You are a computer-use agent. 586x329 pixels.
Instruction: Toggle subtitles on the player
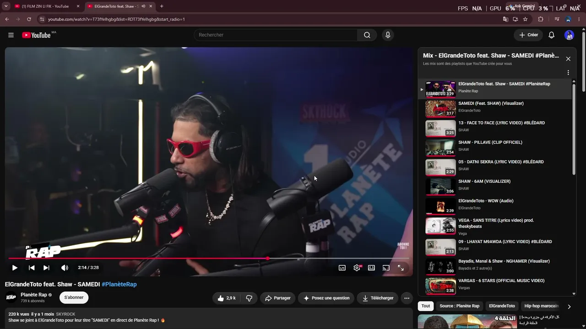click(x=342, y=268)
